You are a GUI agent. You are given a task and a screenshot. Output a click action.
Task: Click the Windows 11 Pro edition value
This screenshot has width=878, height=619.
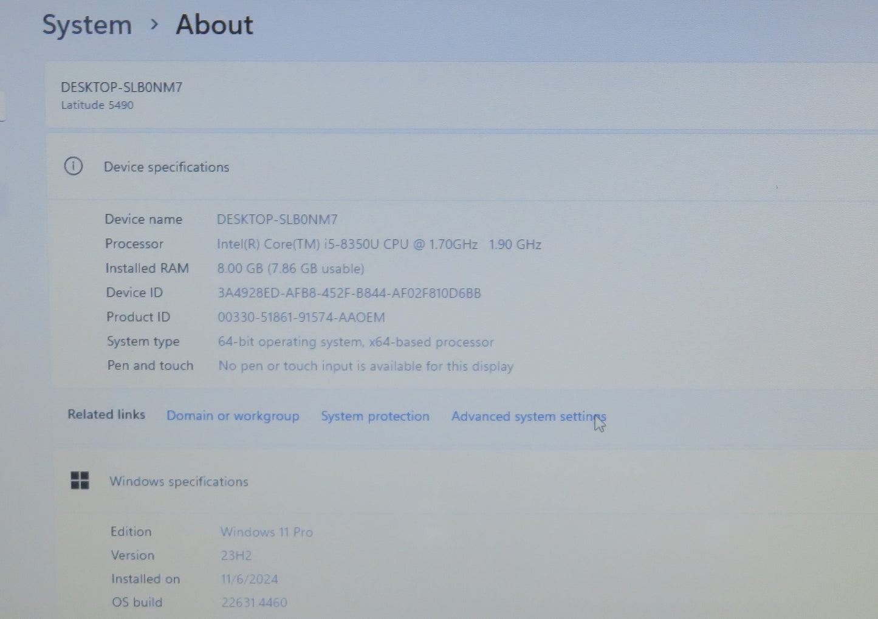click(x=266, y=532)
